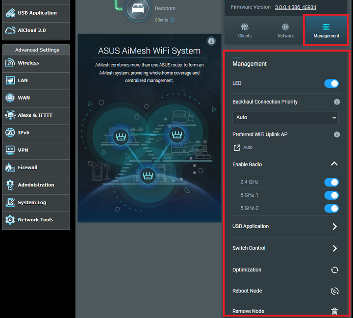This screenshot has width=353, height=318.
Task: Click info icon on AiMesh banner
Action: pyautogui.click(x=211, y=41)
